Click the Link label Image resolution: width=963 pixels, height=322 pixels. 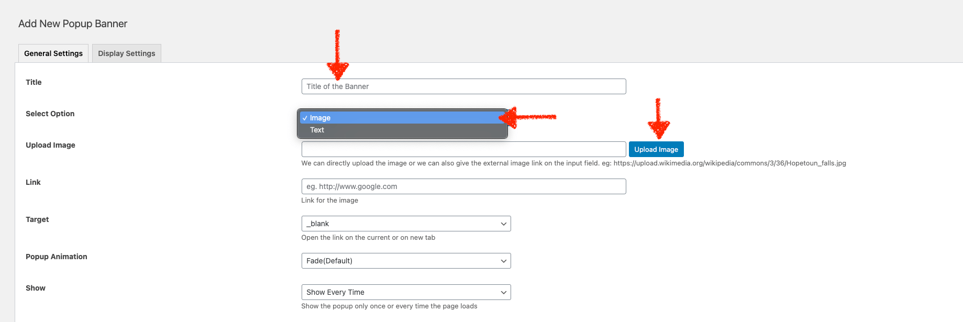(x=33, y=182)
